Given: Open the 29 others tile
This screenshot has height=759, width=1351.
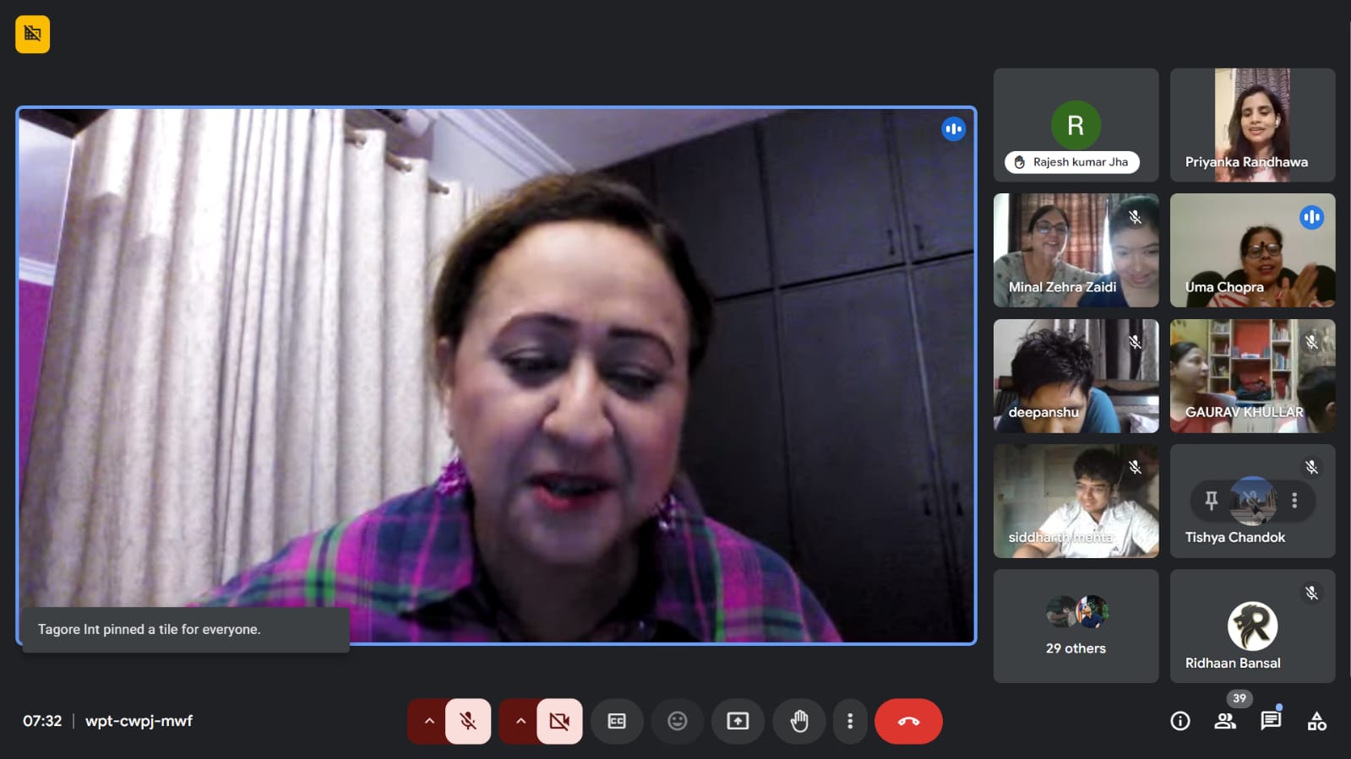Looking at the screenshot, I should pos(1076,626).
